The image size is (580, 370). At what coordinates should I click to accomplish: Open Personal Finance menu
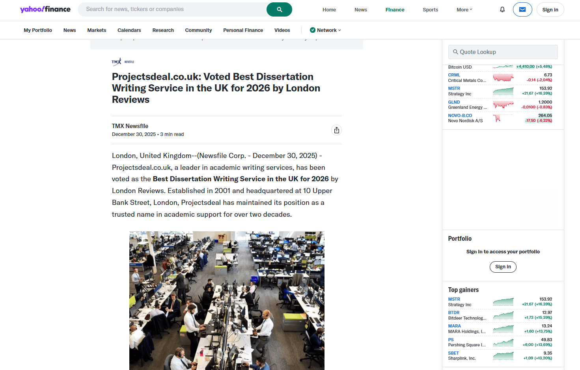243,30
